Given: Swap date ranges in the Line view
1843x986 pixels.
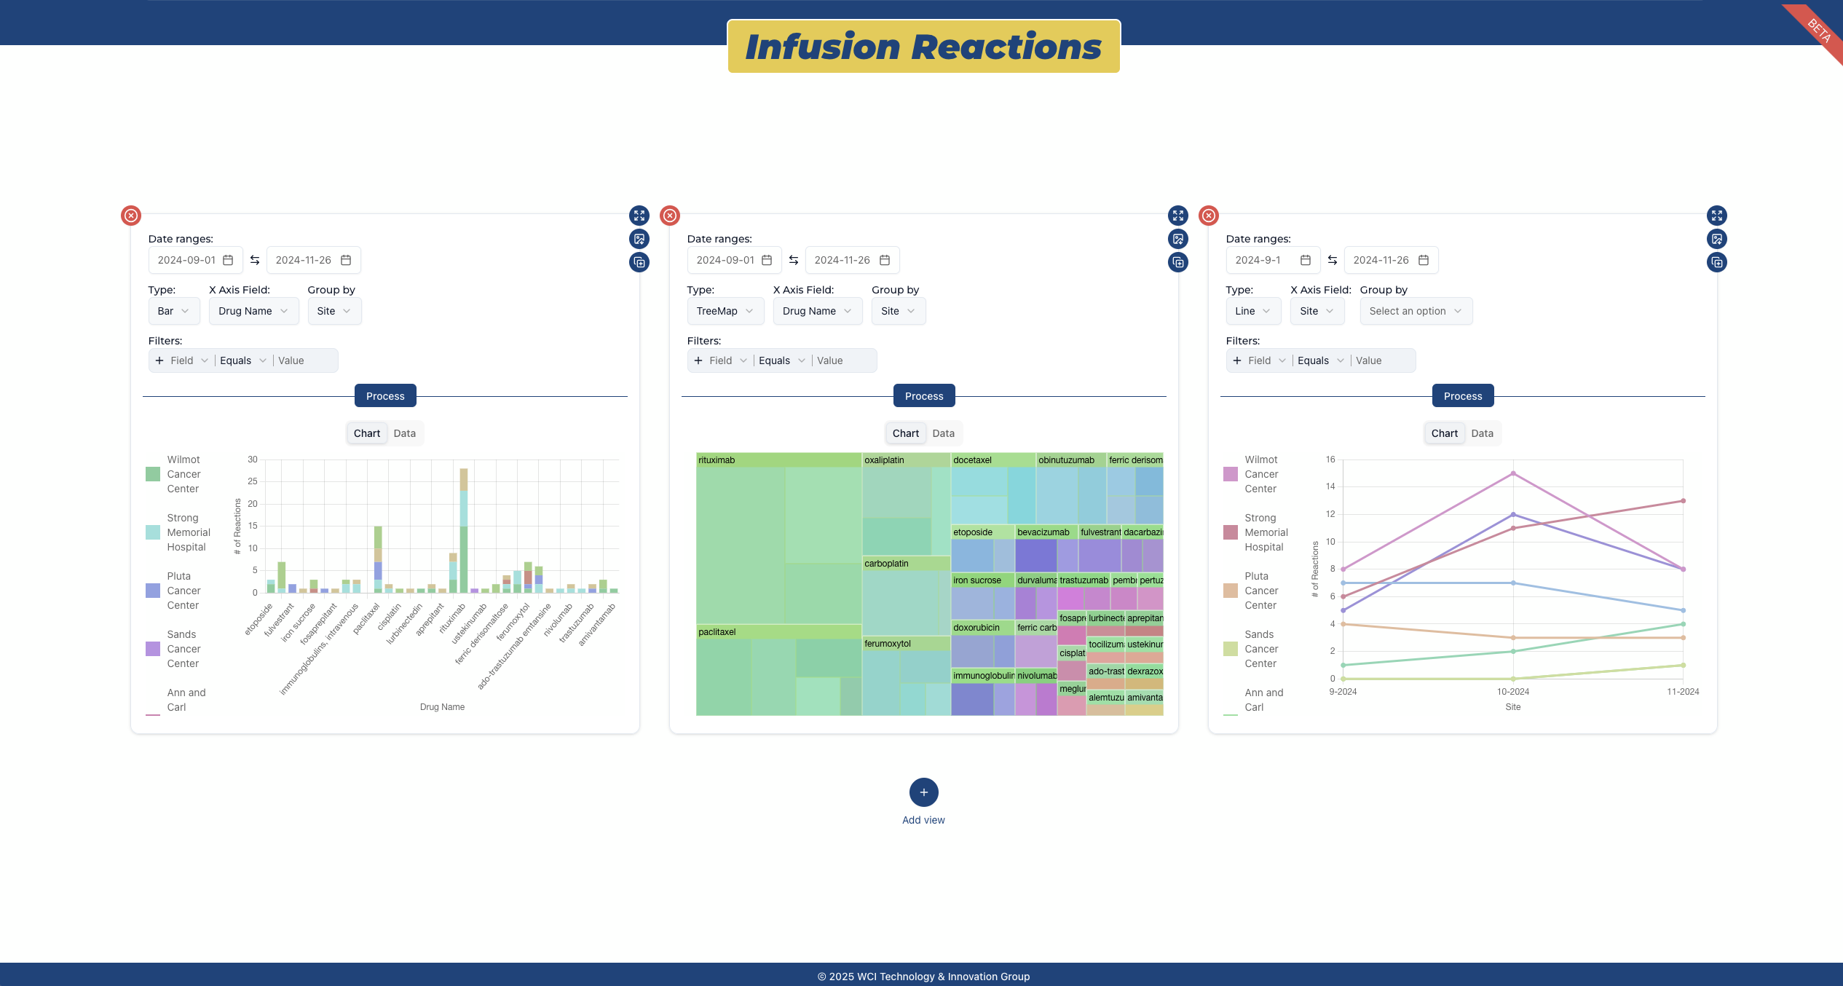Looking at the screenshot, I should [1333, 260].
